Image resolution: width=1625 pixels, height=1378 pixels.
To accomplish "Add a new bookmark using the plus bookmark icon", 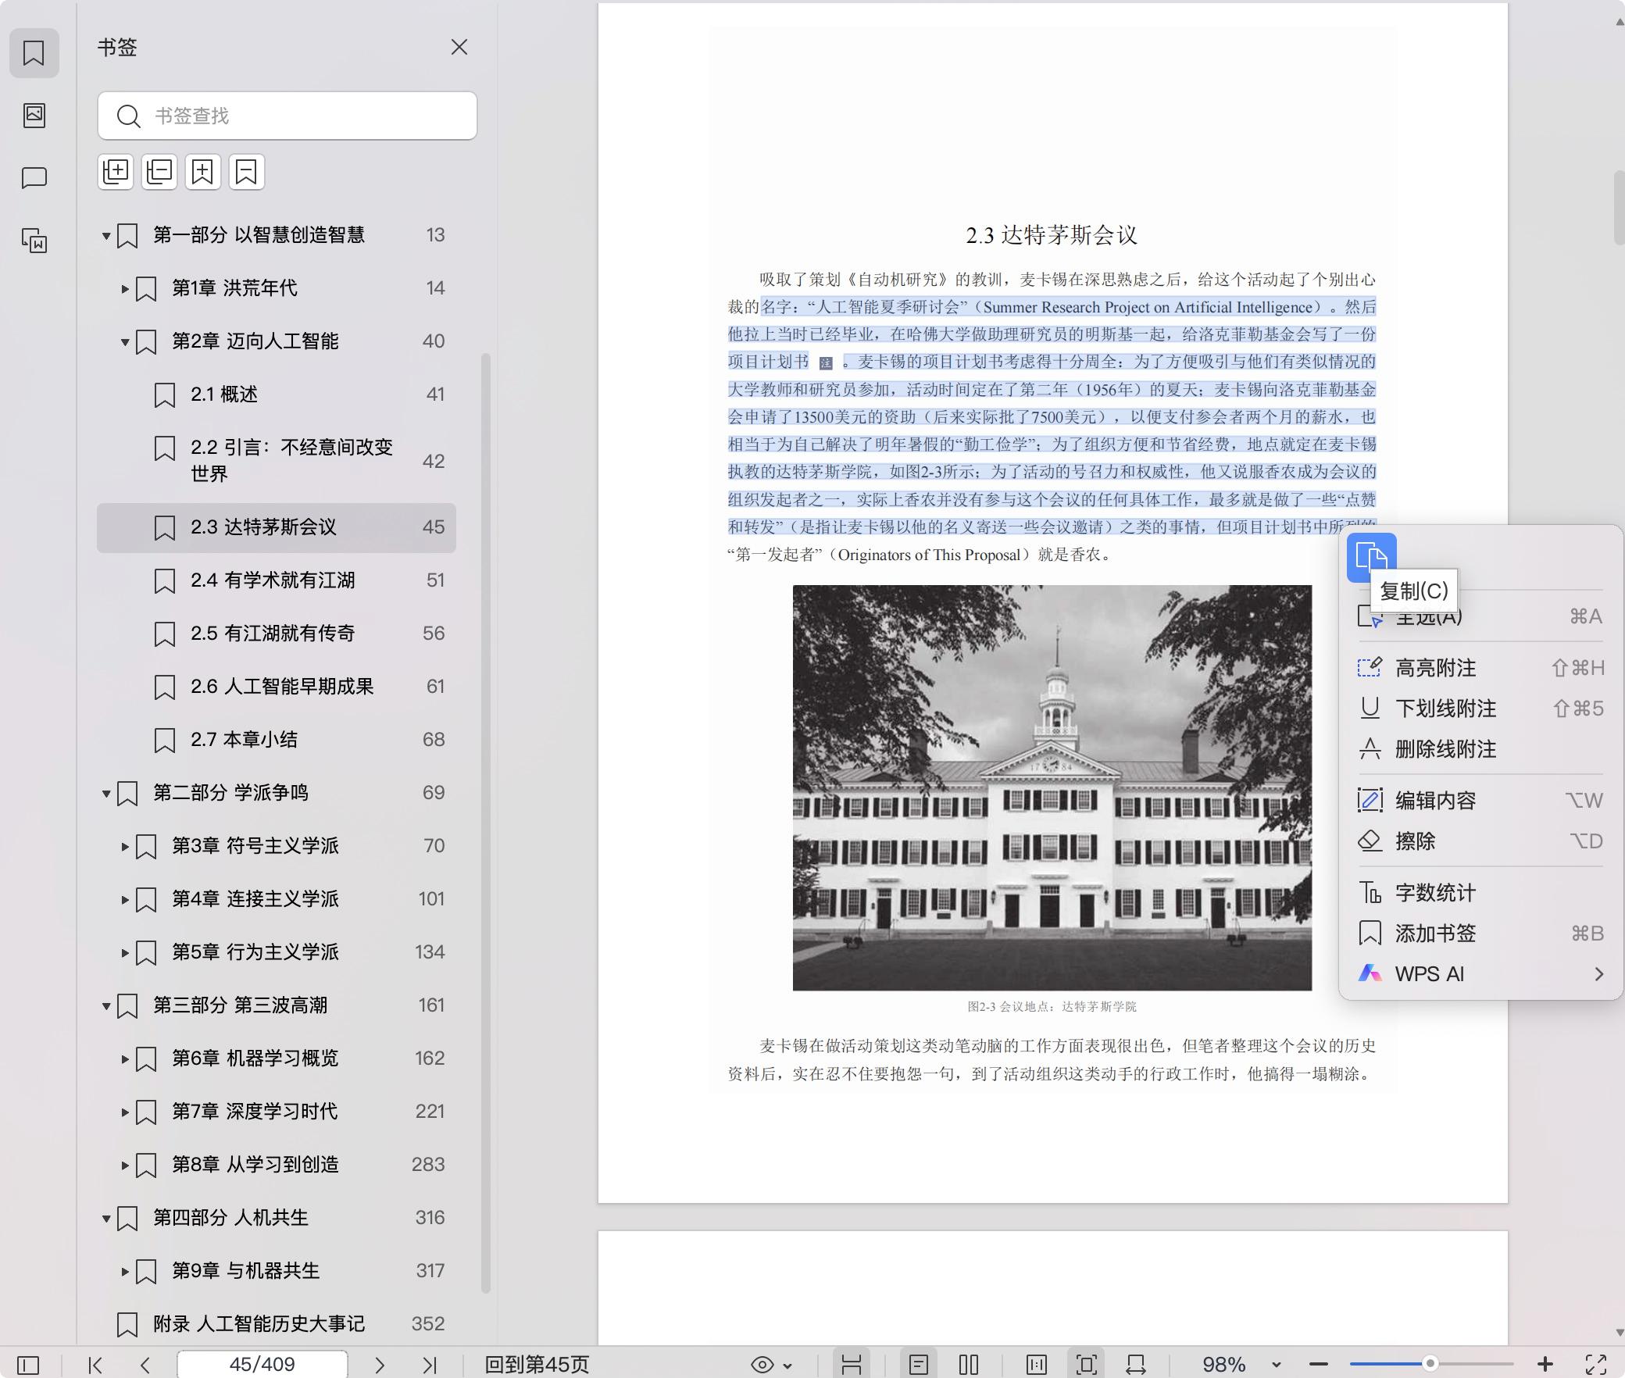I will (x=203, y=171).
